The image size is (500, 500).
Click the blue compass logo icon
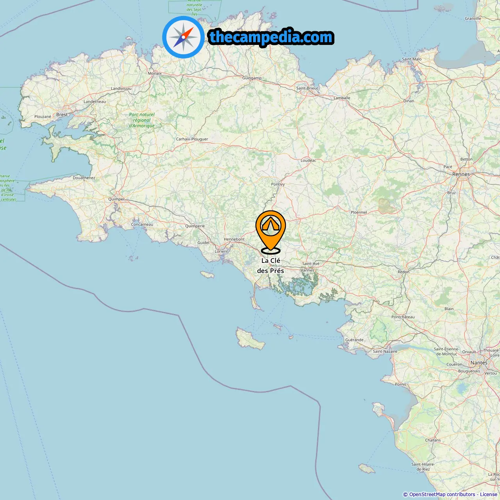click(x=183, y=37)
